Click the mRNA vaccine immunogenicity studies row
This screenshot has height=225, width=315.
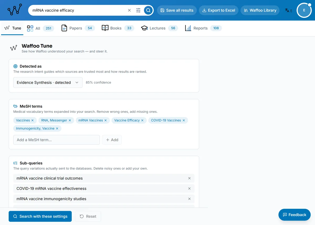pyautogui.click(x=104, y=199)
